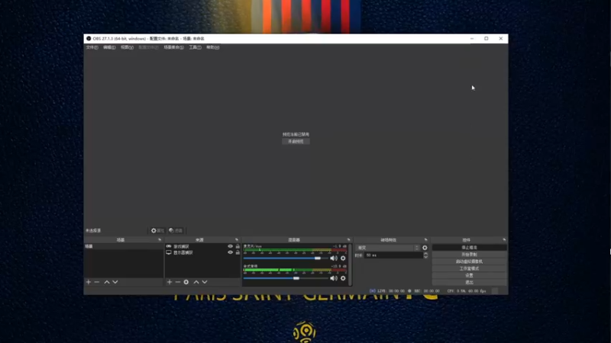Lock the game capture source with its padlock
The width and height of the screenshot is (611, 343).
238,246
